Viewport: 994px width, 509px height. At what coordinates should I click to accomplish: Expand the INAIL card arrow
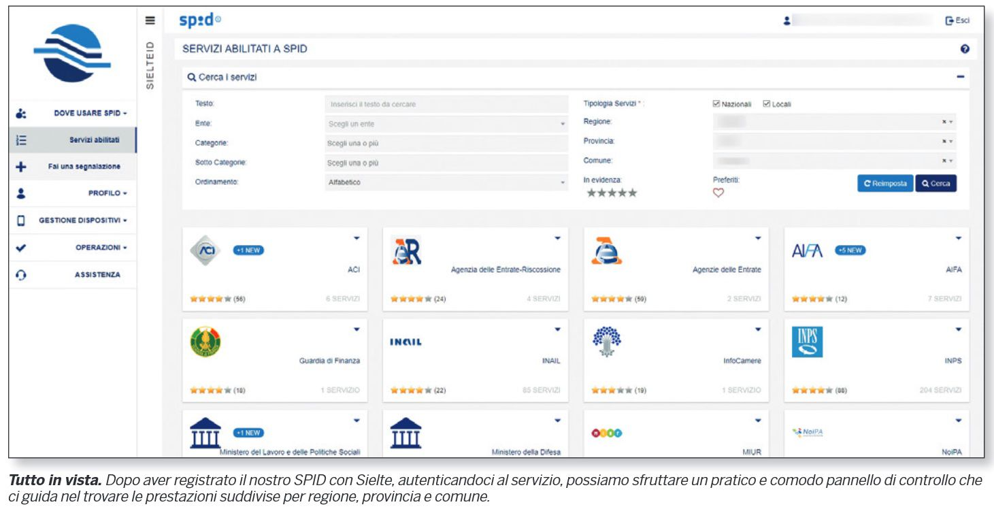[557, 329]
